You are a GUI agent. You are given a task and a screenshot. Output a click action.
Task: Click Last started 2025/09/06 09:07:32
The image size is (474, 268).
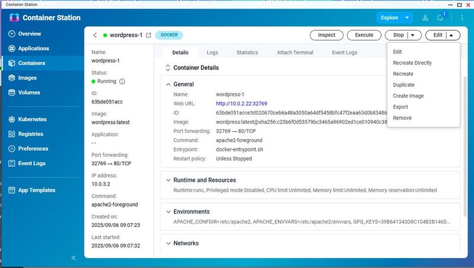point(116,246)
